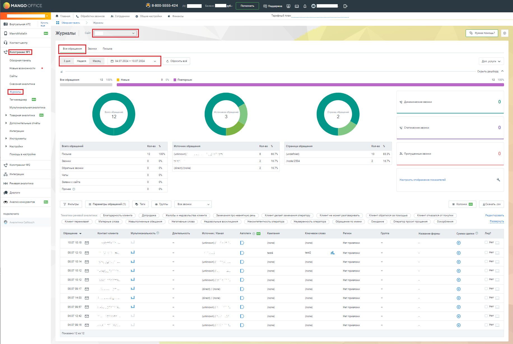Click wrench icon for indicator settings

(x=498, y=180)
